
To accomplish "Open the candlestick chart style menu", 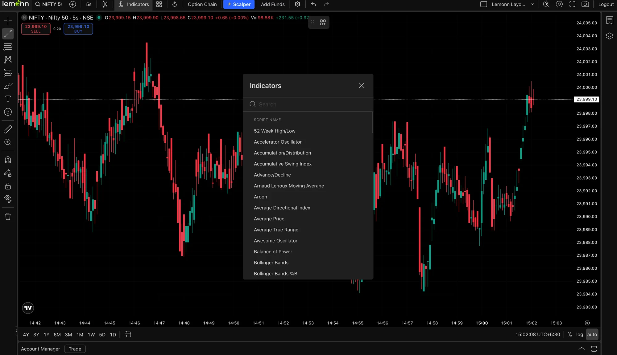I will [105, 4].
